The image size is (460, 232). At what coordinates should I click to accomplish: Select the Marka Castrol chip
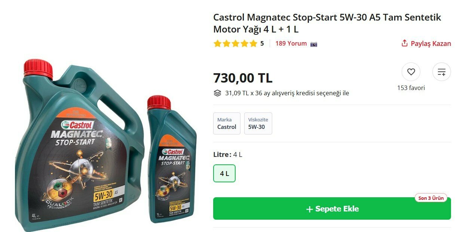click(227, 123)
